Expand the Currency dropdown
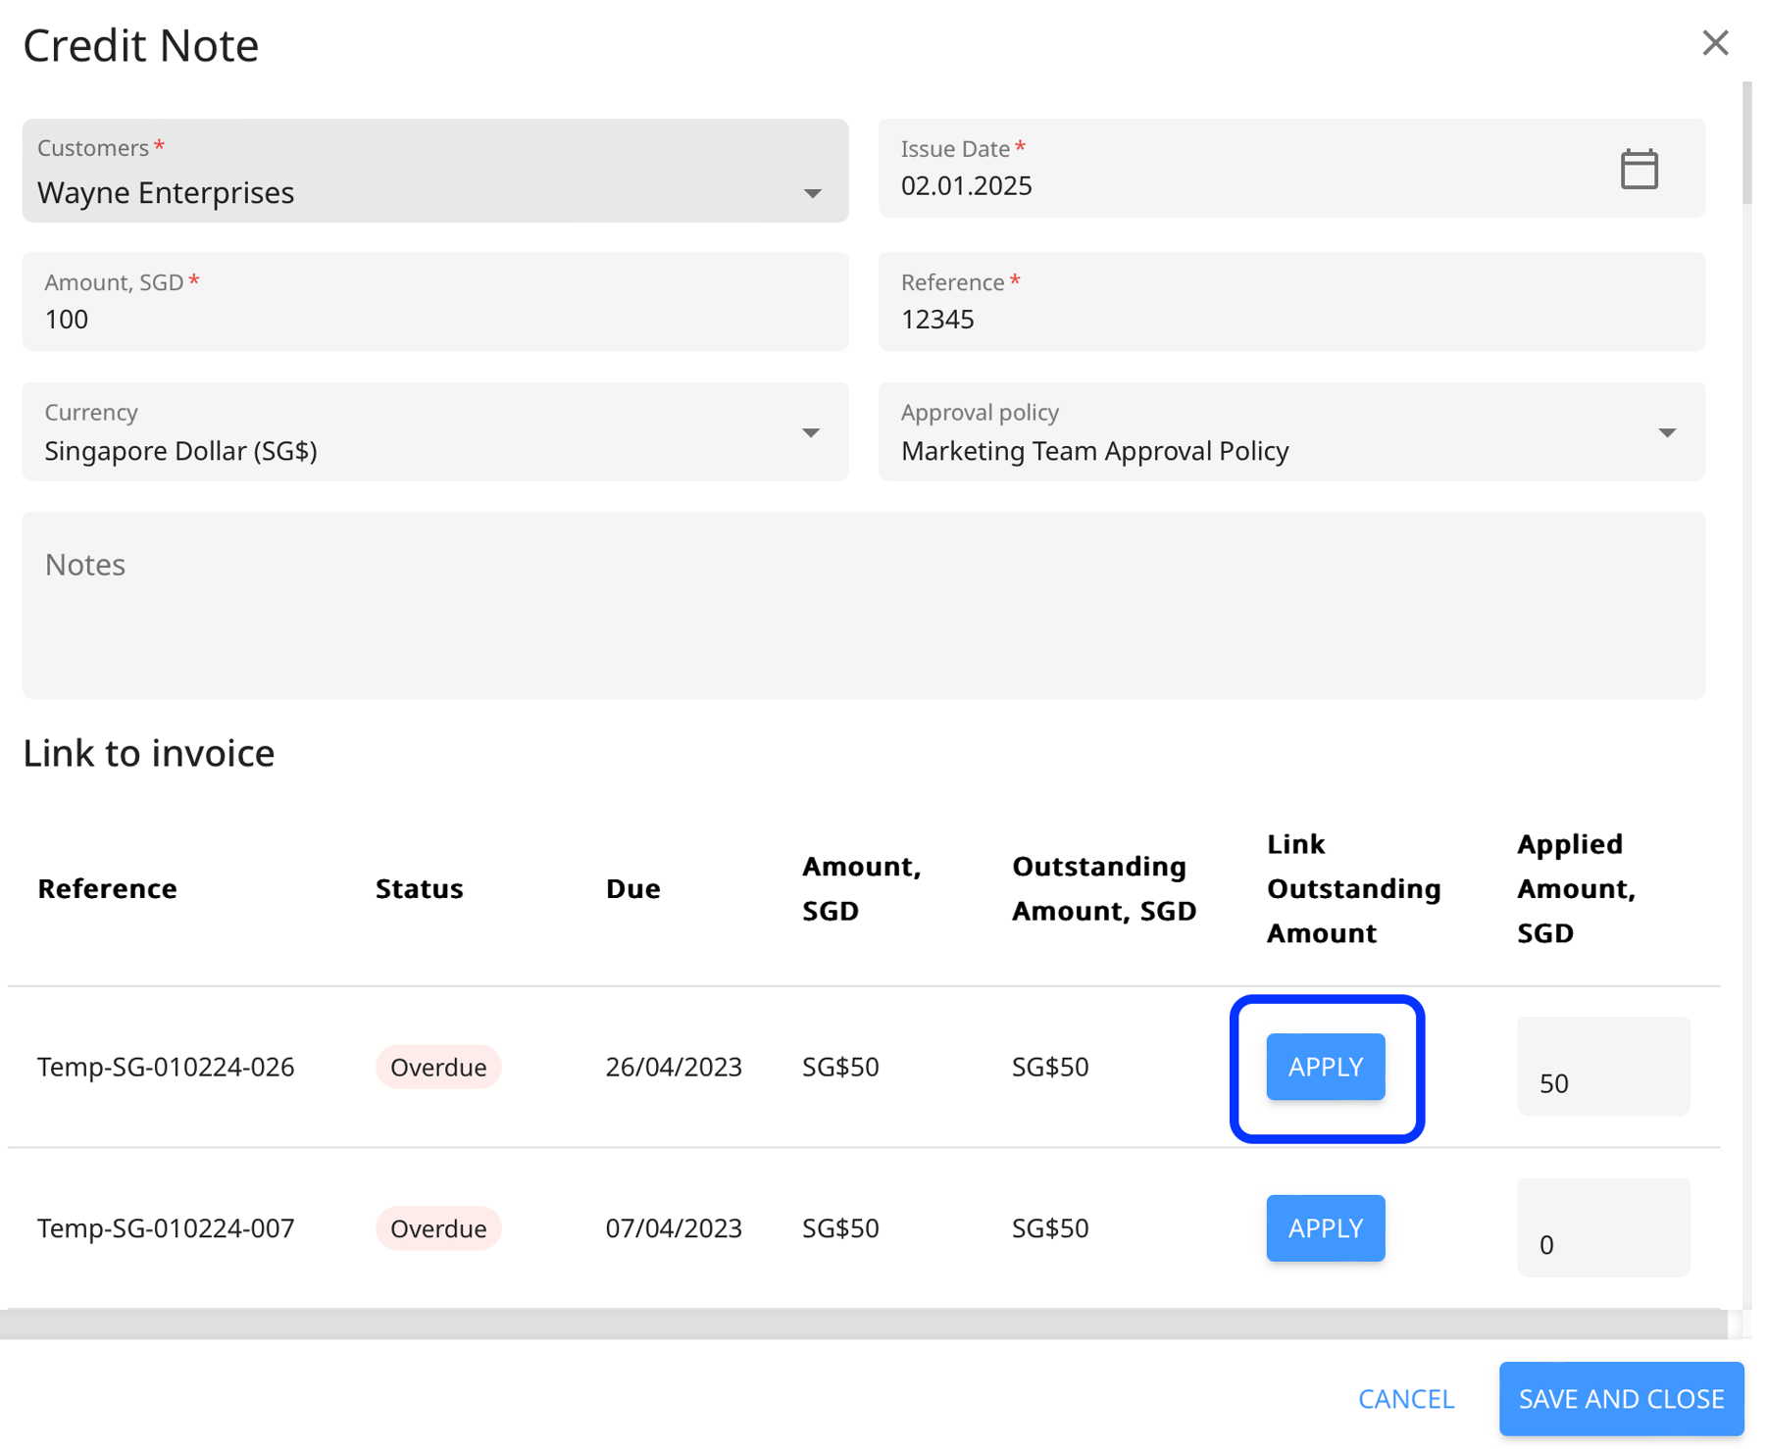 tap(435, 431)
